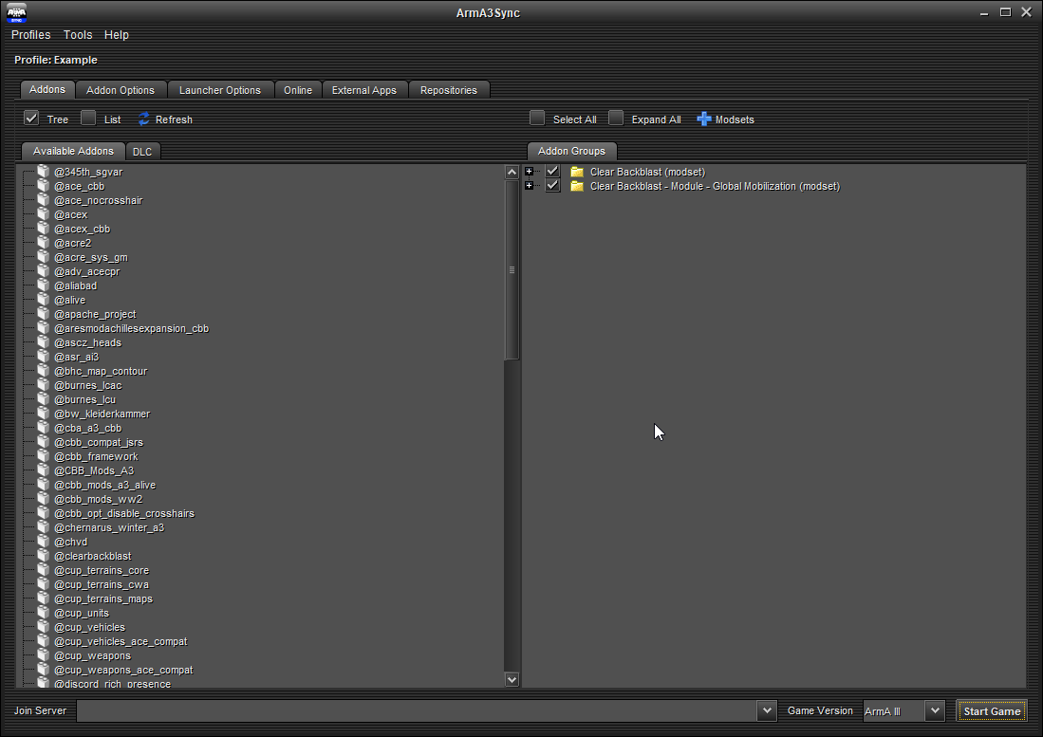Toggle the Tree view checkbox
Viewport: 1043px width, 737px height.
coord(31,119)
